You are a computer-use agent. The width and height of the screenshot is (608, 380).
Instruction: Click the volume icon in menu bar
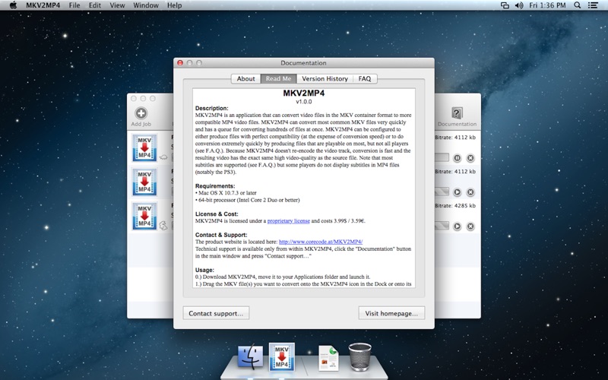tap(521, 5)
